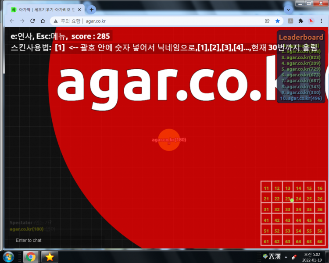
Task: Close the agar.co.kr browser tab
Action: pos(79,10)
